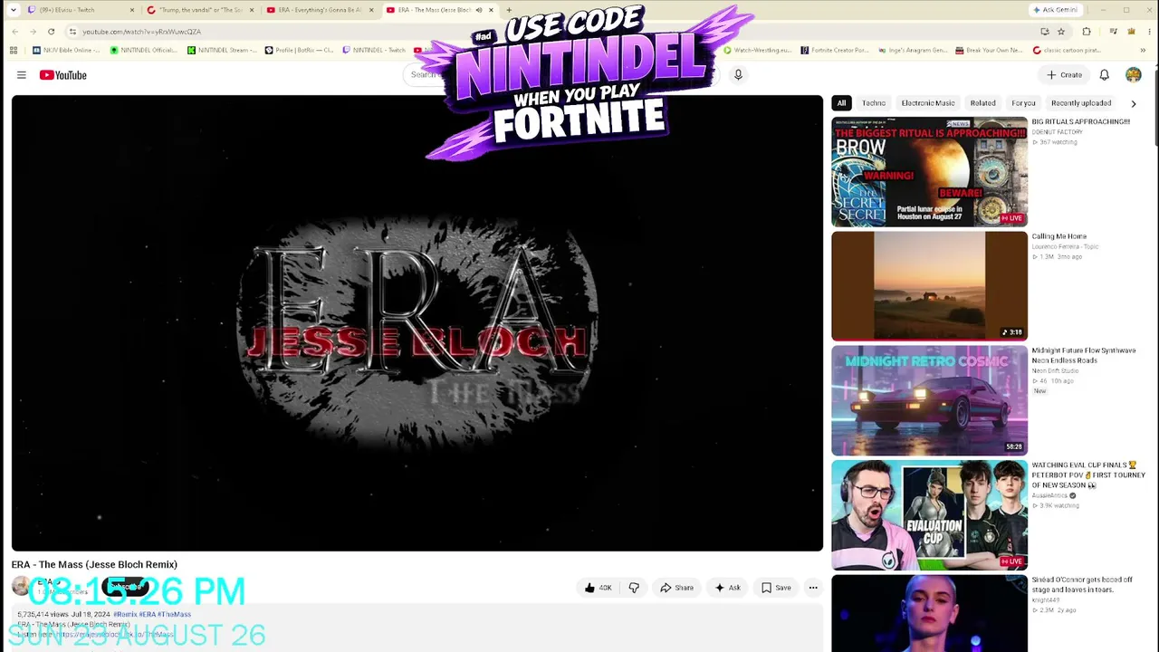Open the bookmarks apps grid icon

(x=14, y=50)
